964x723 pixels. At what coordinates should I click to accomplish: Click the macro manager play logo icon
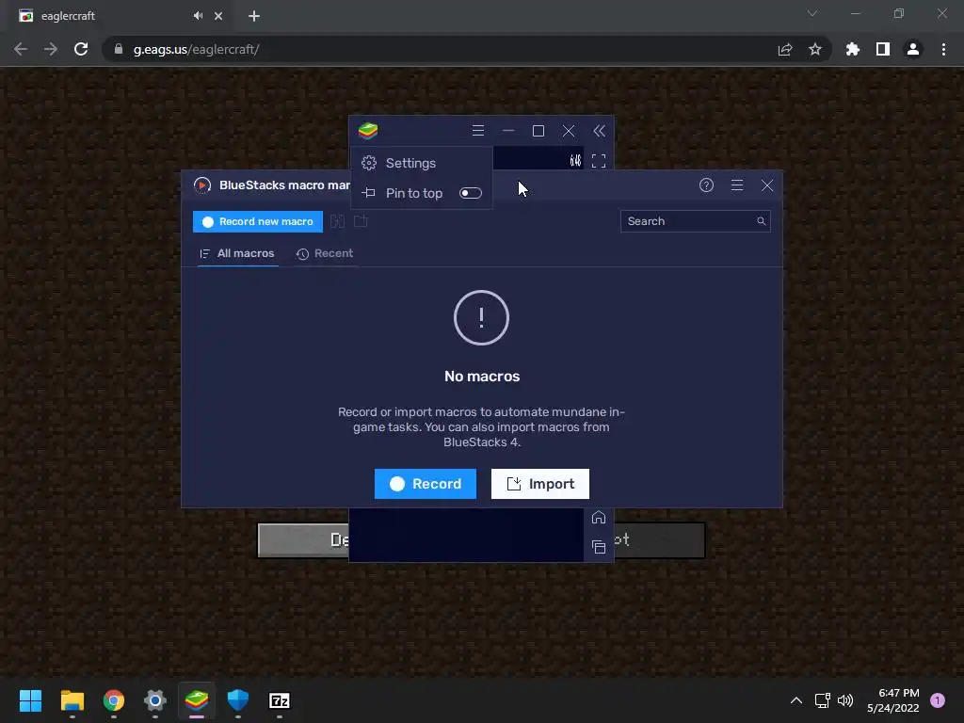202,185
